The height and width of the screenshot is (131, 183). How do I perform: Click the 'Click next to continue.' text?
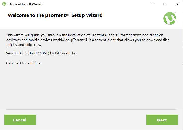[24, 63]
